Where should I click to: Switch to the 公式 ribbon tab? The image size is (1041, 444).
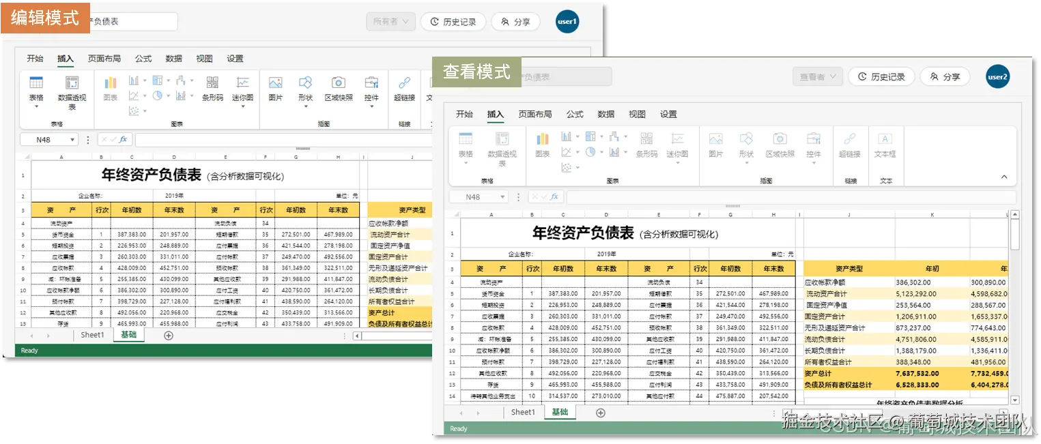pos(573,114)
